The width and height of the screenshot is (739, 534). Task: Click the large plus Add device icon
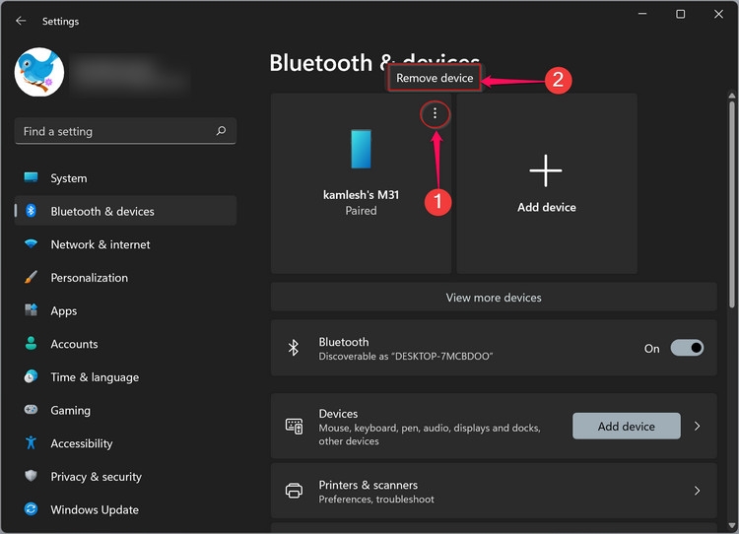[546, 170]
